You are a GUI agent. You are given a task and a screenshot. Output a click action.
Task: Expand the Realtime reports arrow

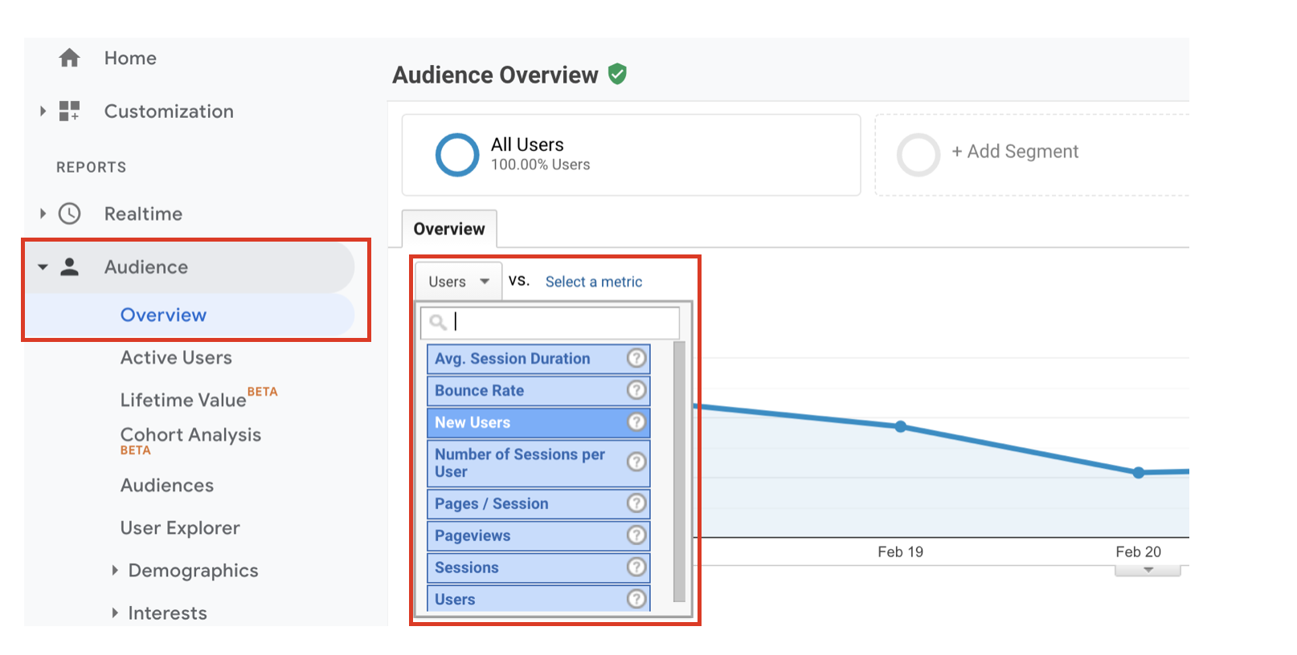43,214
